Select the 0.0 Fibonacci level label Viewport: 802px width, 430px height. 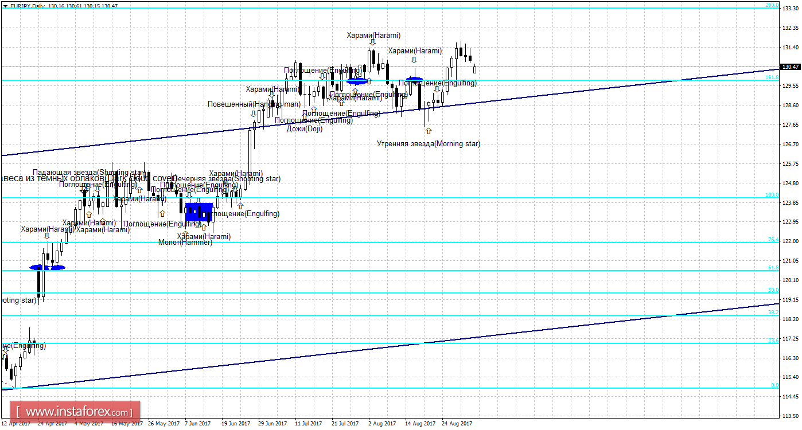pos(774,385)
